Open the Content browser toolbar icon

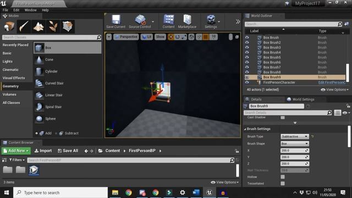(x=169, y=21)
